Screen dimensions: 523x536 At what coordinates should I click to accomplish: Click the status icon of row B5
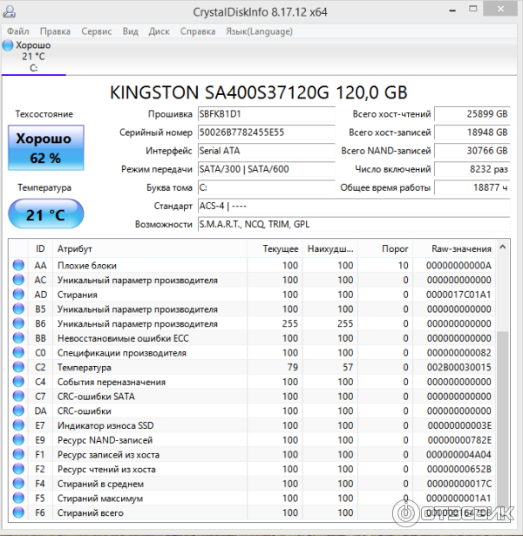[18, 309]
